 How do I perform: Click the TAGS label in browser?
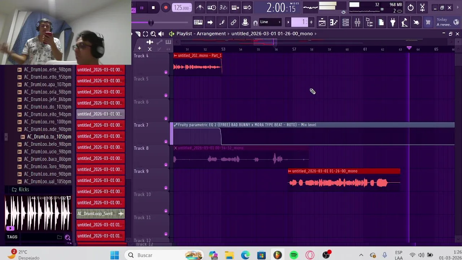12,237
